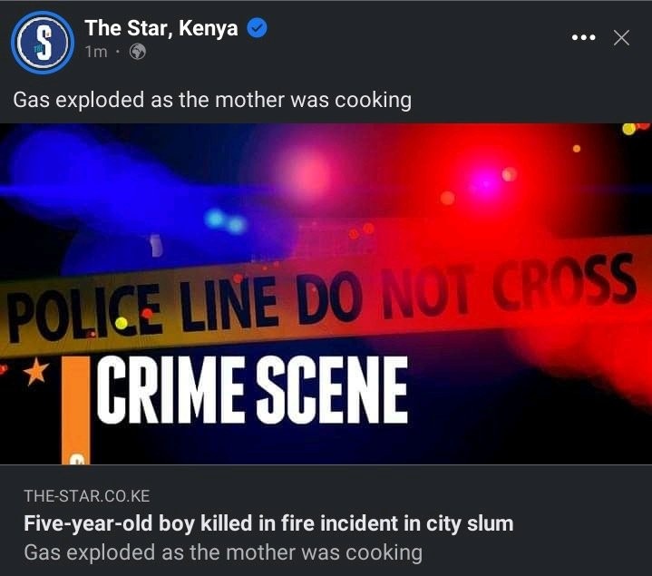Click the THE-STAR.CO.KE source domain

[x=86, y=496]
